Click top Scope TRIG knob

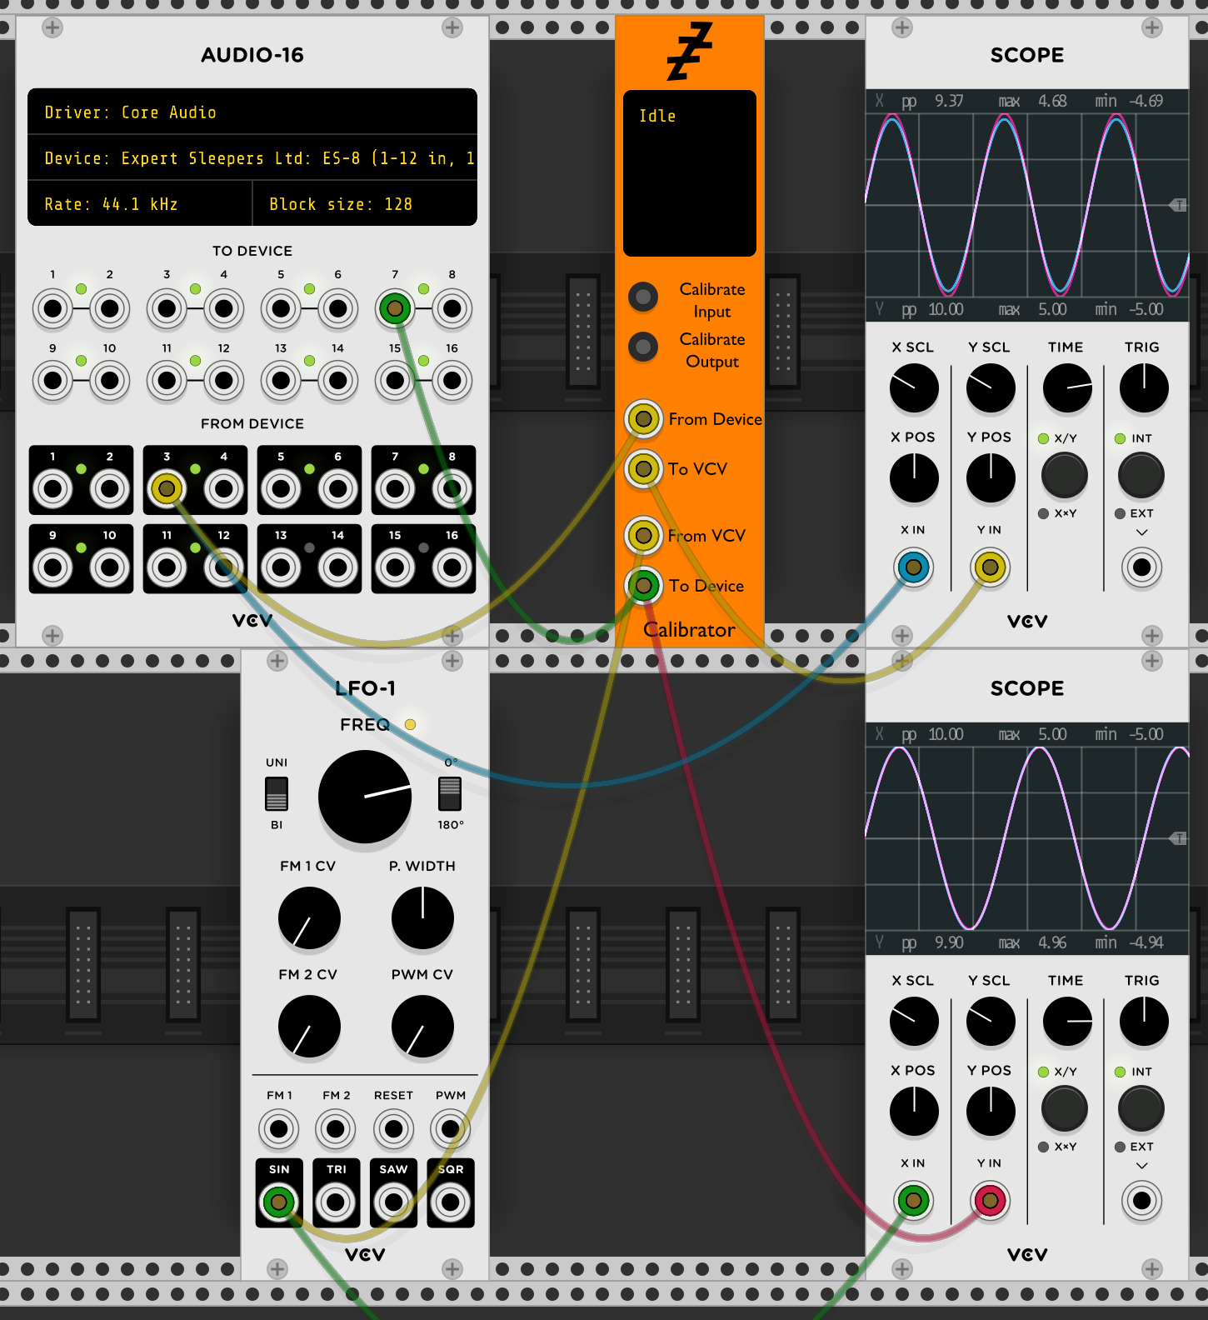point(1144,388)
